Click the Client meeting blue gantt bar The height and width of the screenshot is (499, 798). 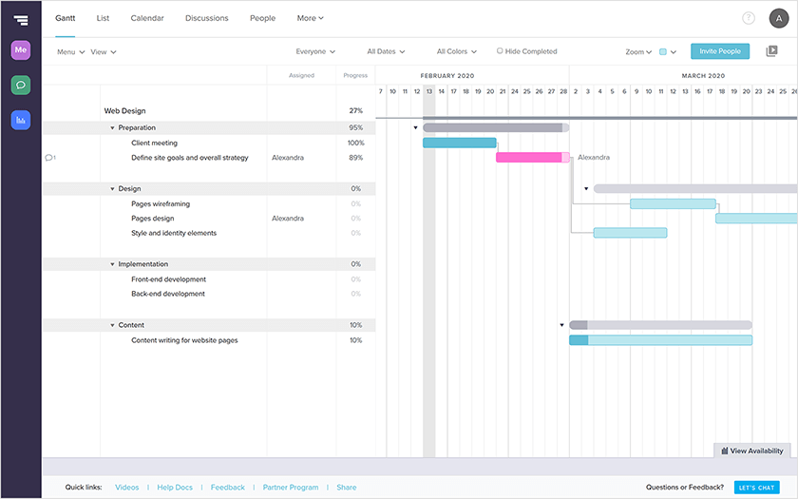pyautogui.click(x=460, y=144)
